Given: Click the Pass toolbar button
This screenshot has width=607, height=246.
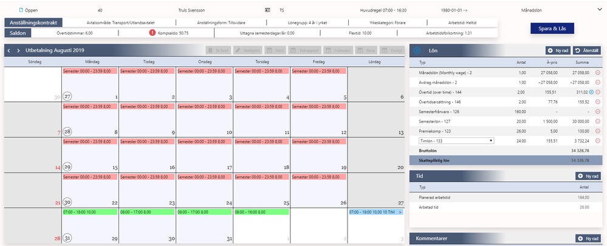Looking at the screenshot, I should pos(276,50).
